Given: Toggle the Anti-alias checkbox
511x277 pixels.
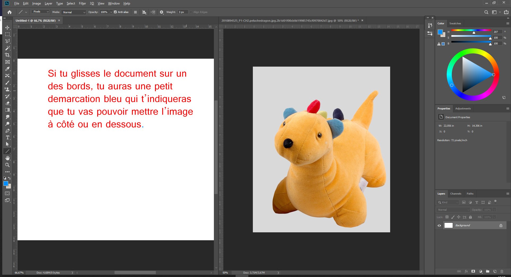Looking at the screenshot, I should 115,12.
